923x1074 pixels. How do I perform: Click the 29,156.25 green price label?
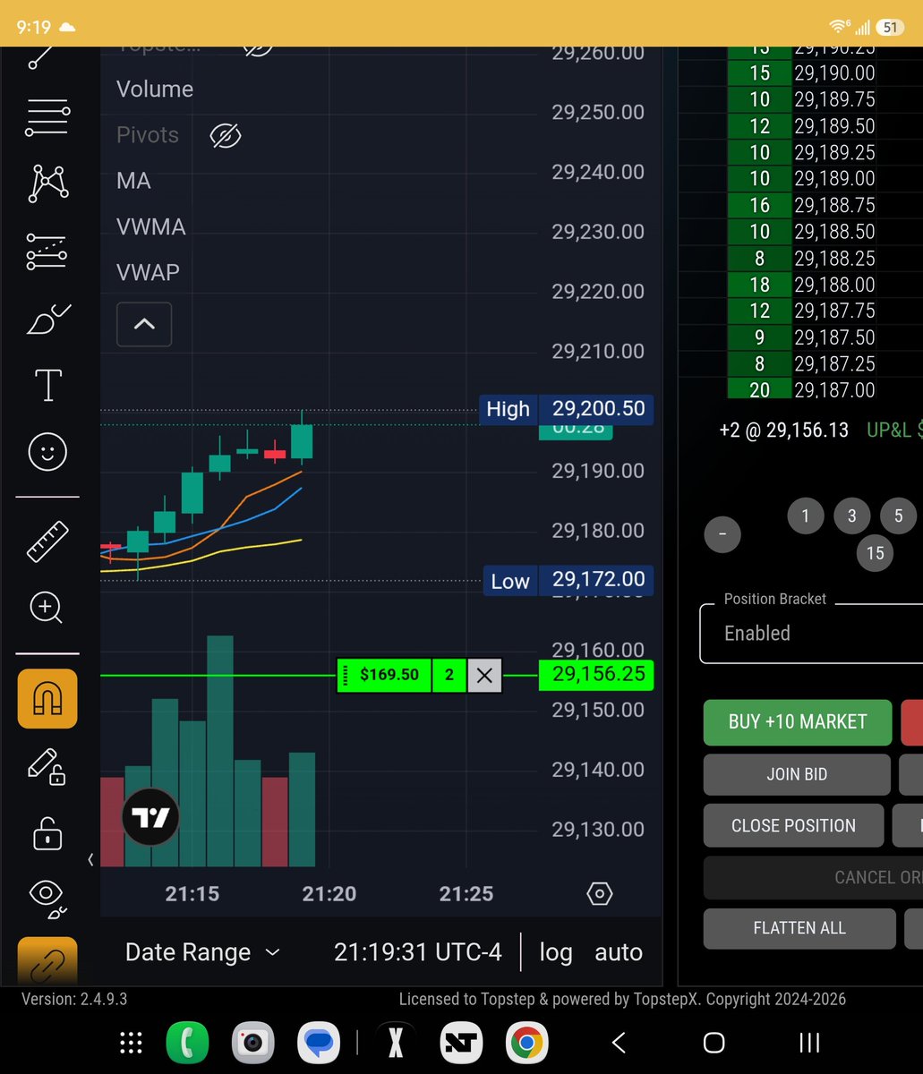click(x=596, y=674)
